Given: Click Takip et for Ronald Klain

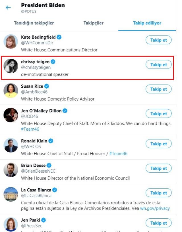Looking at the screenshot, I should pos(158,144).
